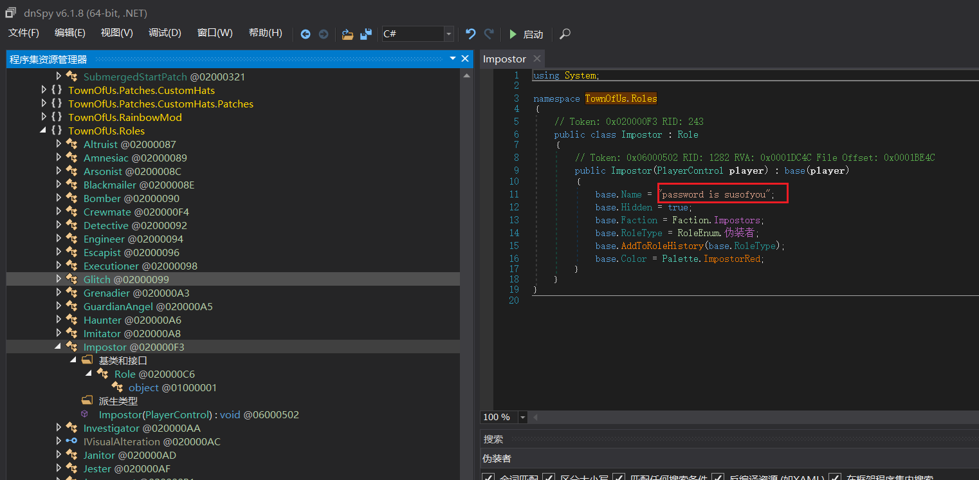This screenshot has width=979, height=480.
Task: Click the class icon beside Altruist
Action: coord(71,144)
